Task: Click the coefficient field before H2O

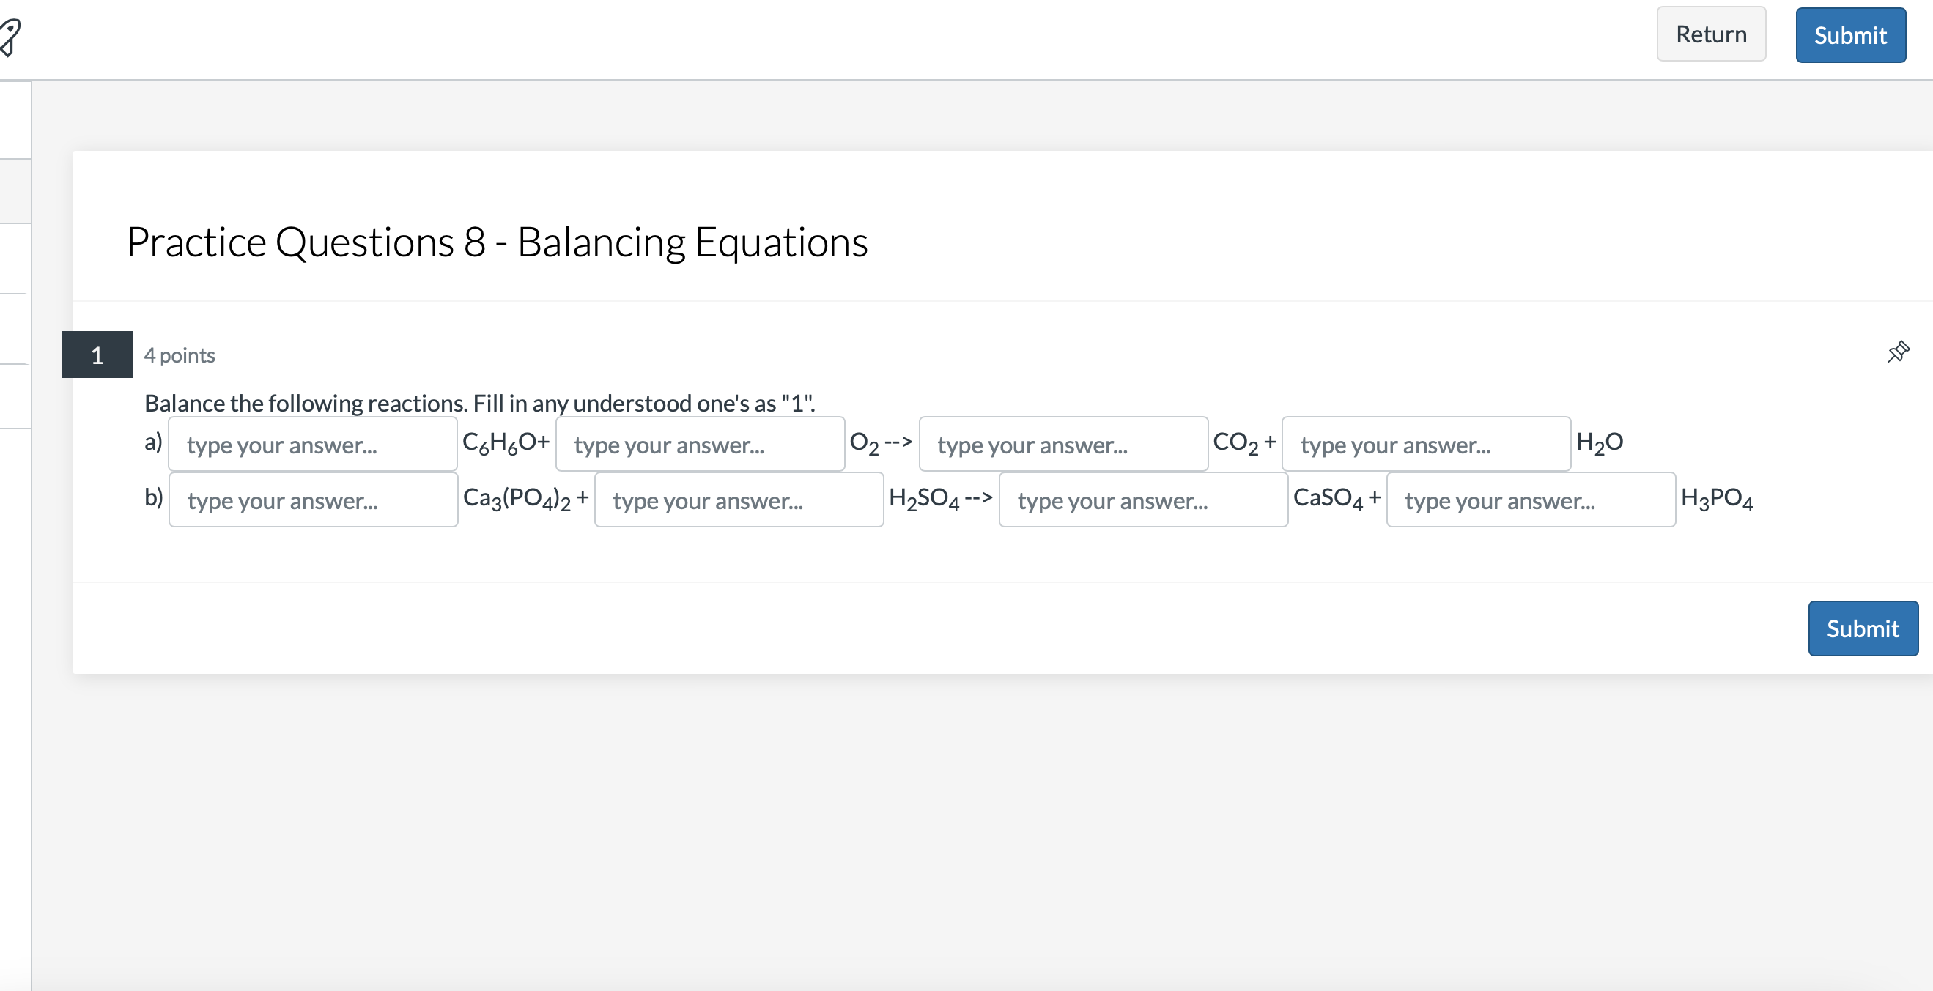Action: coord(1426,444)
